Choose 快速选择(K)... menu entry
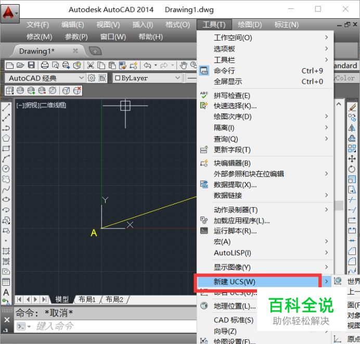Image resolution: width=360 pixels, height=344 pixels. (x=265, y=106)
